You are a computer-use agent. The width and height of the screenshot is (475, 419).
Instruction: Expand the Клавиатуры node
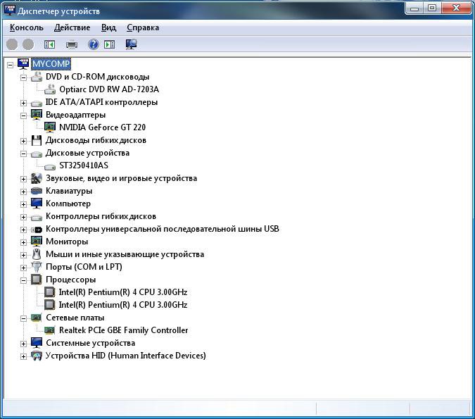coord(23,192)
